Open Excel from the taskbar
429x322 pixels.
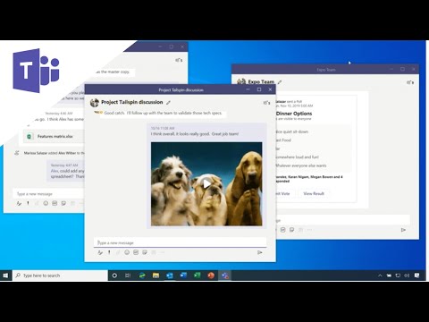198,275
